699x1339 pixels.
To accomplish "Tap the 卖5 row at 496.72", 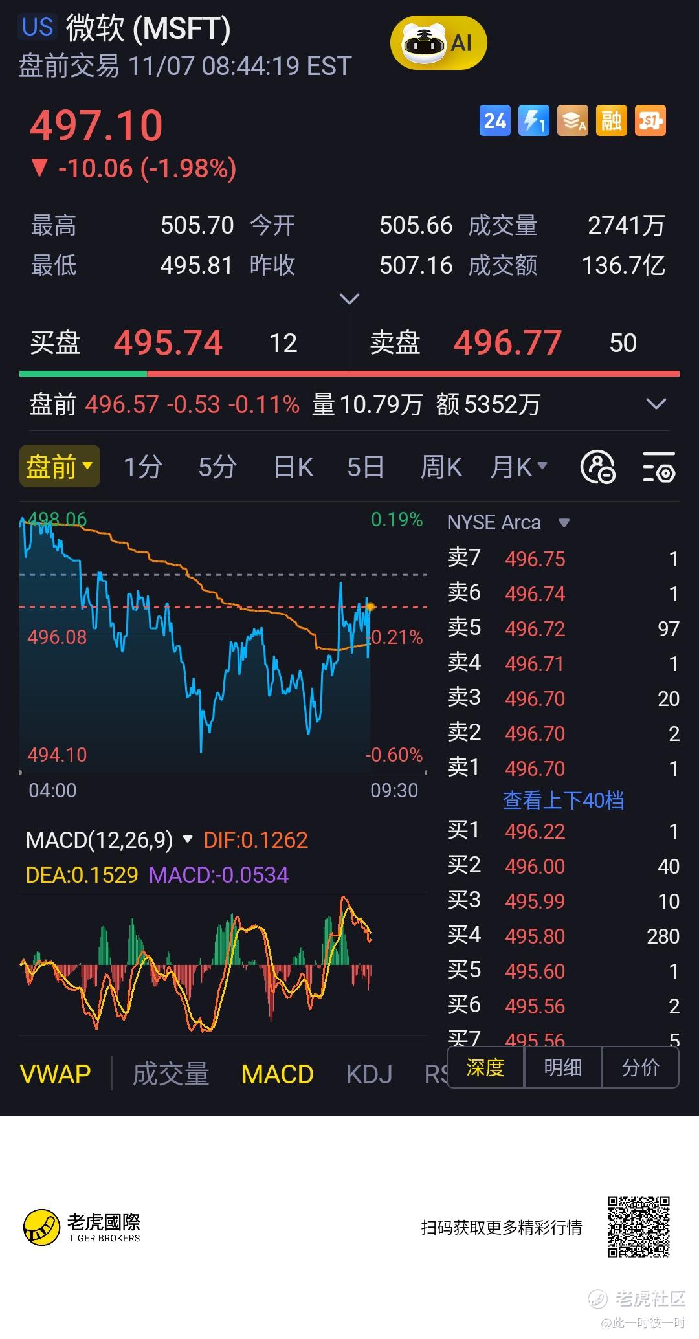I will tap(563, 628).
